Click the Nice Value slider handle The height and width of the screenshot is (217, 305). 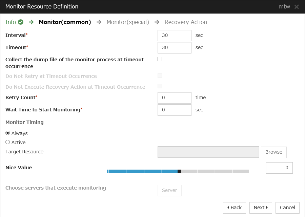(179, 171)
